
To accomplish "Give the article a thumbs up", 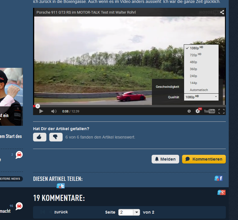I will 40,137.
